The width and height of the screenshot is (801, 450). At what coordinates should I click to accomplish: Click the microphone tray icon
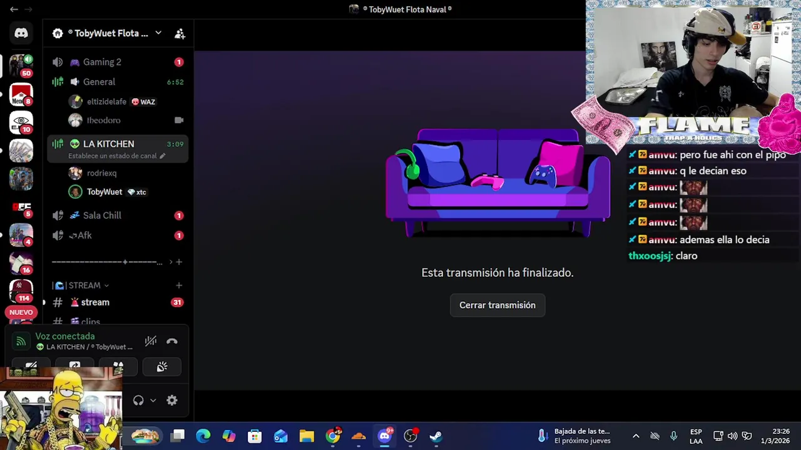[673, 436]
